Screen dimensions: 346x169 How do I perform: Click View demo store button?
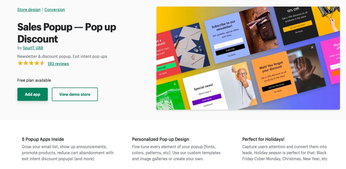[x=75, y=94]
